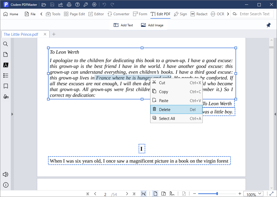Toggle continuous scrolling mode icon
This screenshot has width=277, height=197.
[144, 194]
